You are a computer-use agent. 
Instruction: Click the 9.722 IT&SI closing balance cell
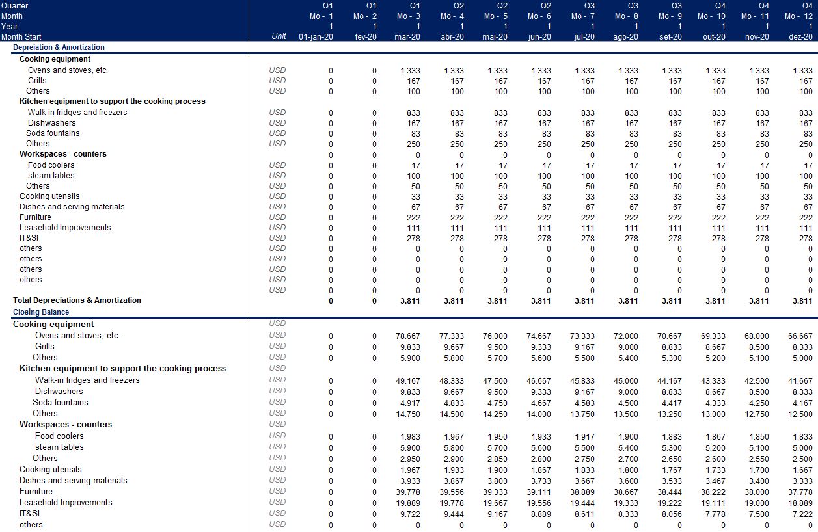410,514
